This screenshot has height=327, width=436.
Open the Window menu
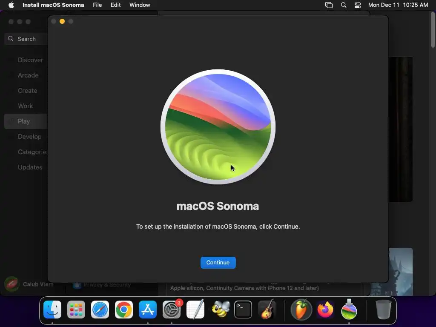point(140,5)
